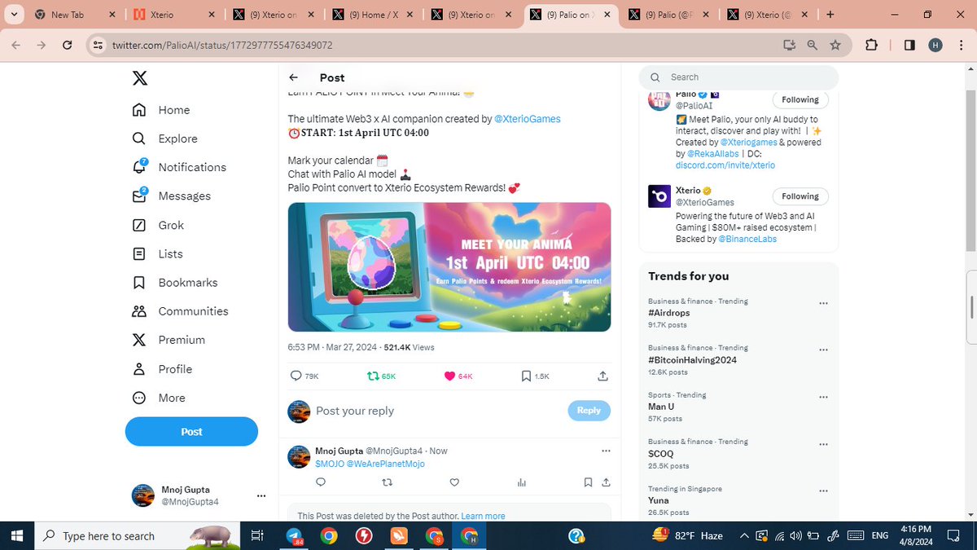Open options for Man U trend
This screenshot has width=977, height=550.
[x=823, y=397]
